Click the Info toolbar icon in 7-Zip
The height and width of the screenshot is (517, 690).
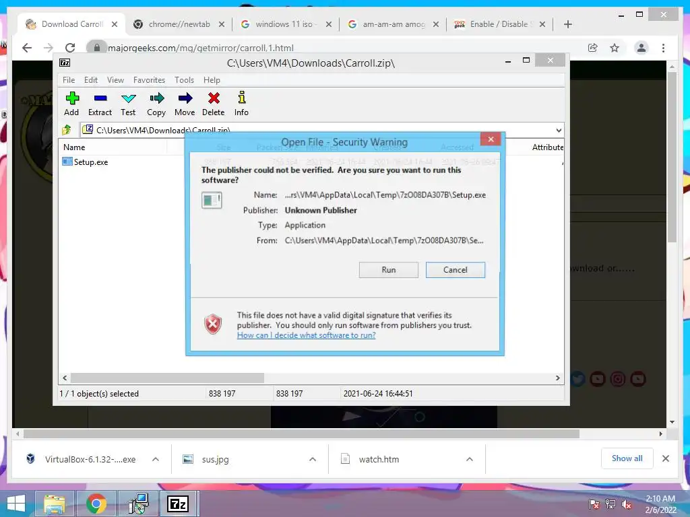[241, 104]
